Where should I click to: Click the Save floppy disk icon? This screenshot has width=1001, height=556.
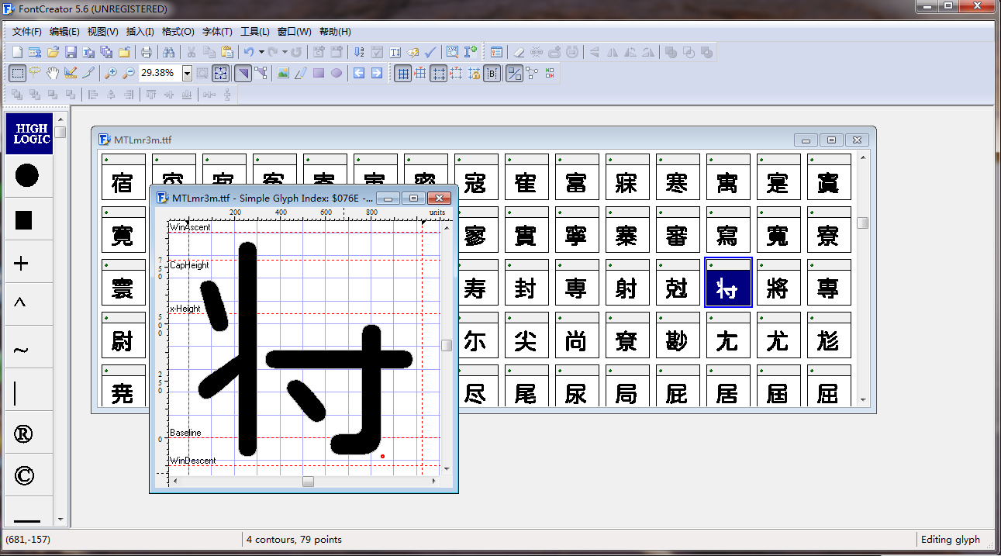pos(71,52)
